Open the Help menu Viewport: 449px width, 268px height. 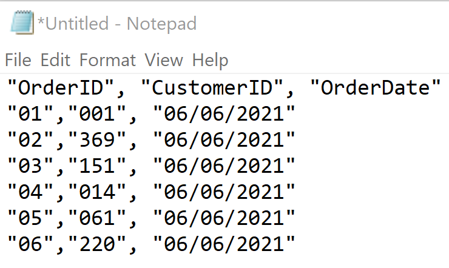[x=211, y=60]
